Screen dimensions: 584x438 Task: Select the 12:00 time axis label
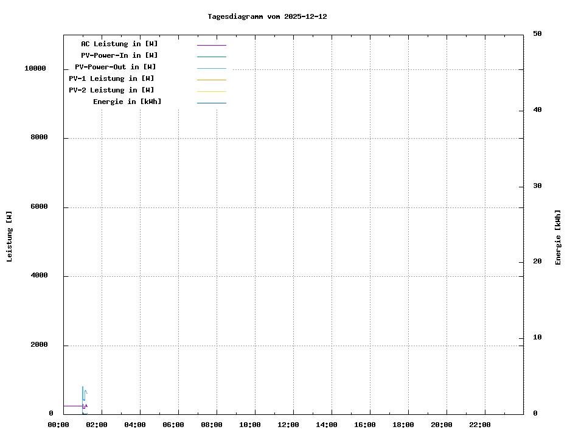[x=287, y=425]
